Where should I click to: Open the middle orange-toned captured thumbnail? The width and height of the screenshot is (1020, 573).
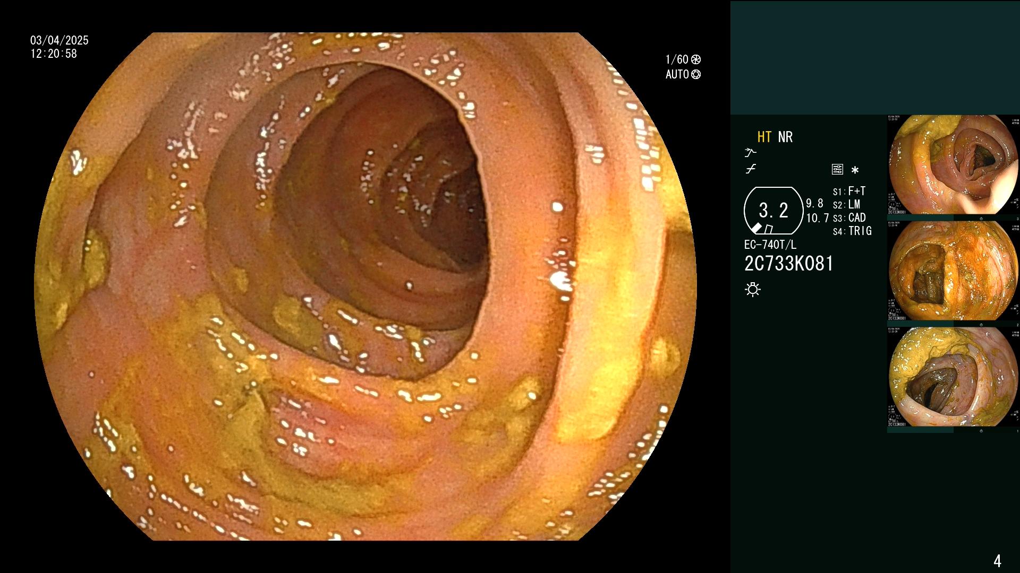coord(954,271)
